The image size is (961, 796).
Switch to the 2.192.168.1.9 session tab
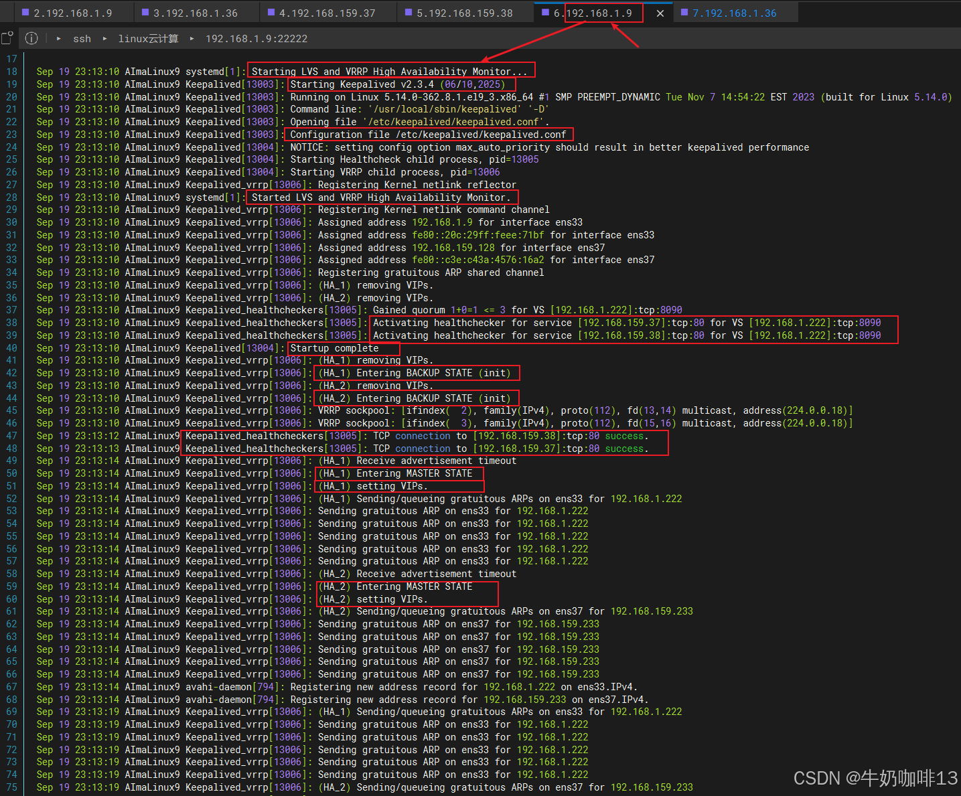coord(67,13)
